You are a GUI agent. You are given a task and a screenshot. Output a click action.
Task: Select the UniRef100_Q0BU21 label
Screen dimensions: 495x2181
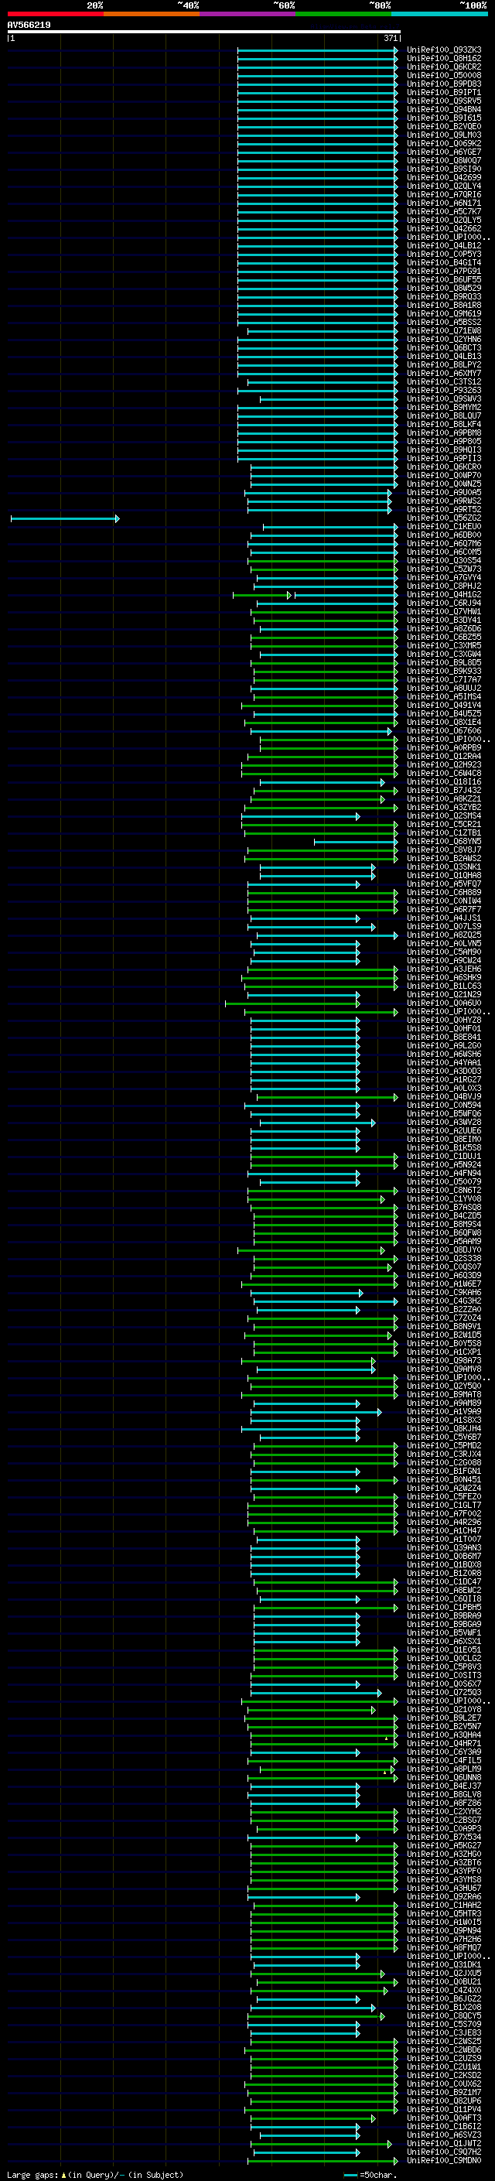pos(444,1982)
